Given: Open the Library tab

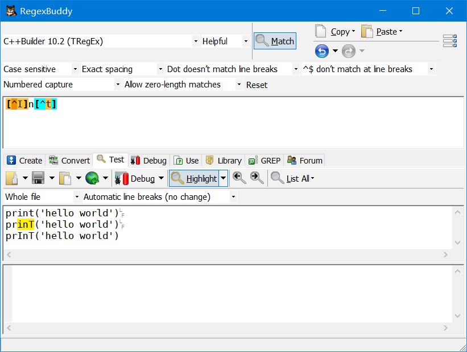Looking at the screenshot, I should click(224, 161).
